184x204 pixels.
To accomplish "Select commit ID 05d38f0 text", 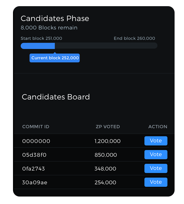I will click(x=34, y=155).
